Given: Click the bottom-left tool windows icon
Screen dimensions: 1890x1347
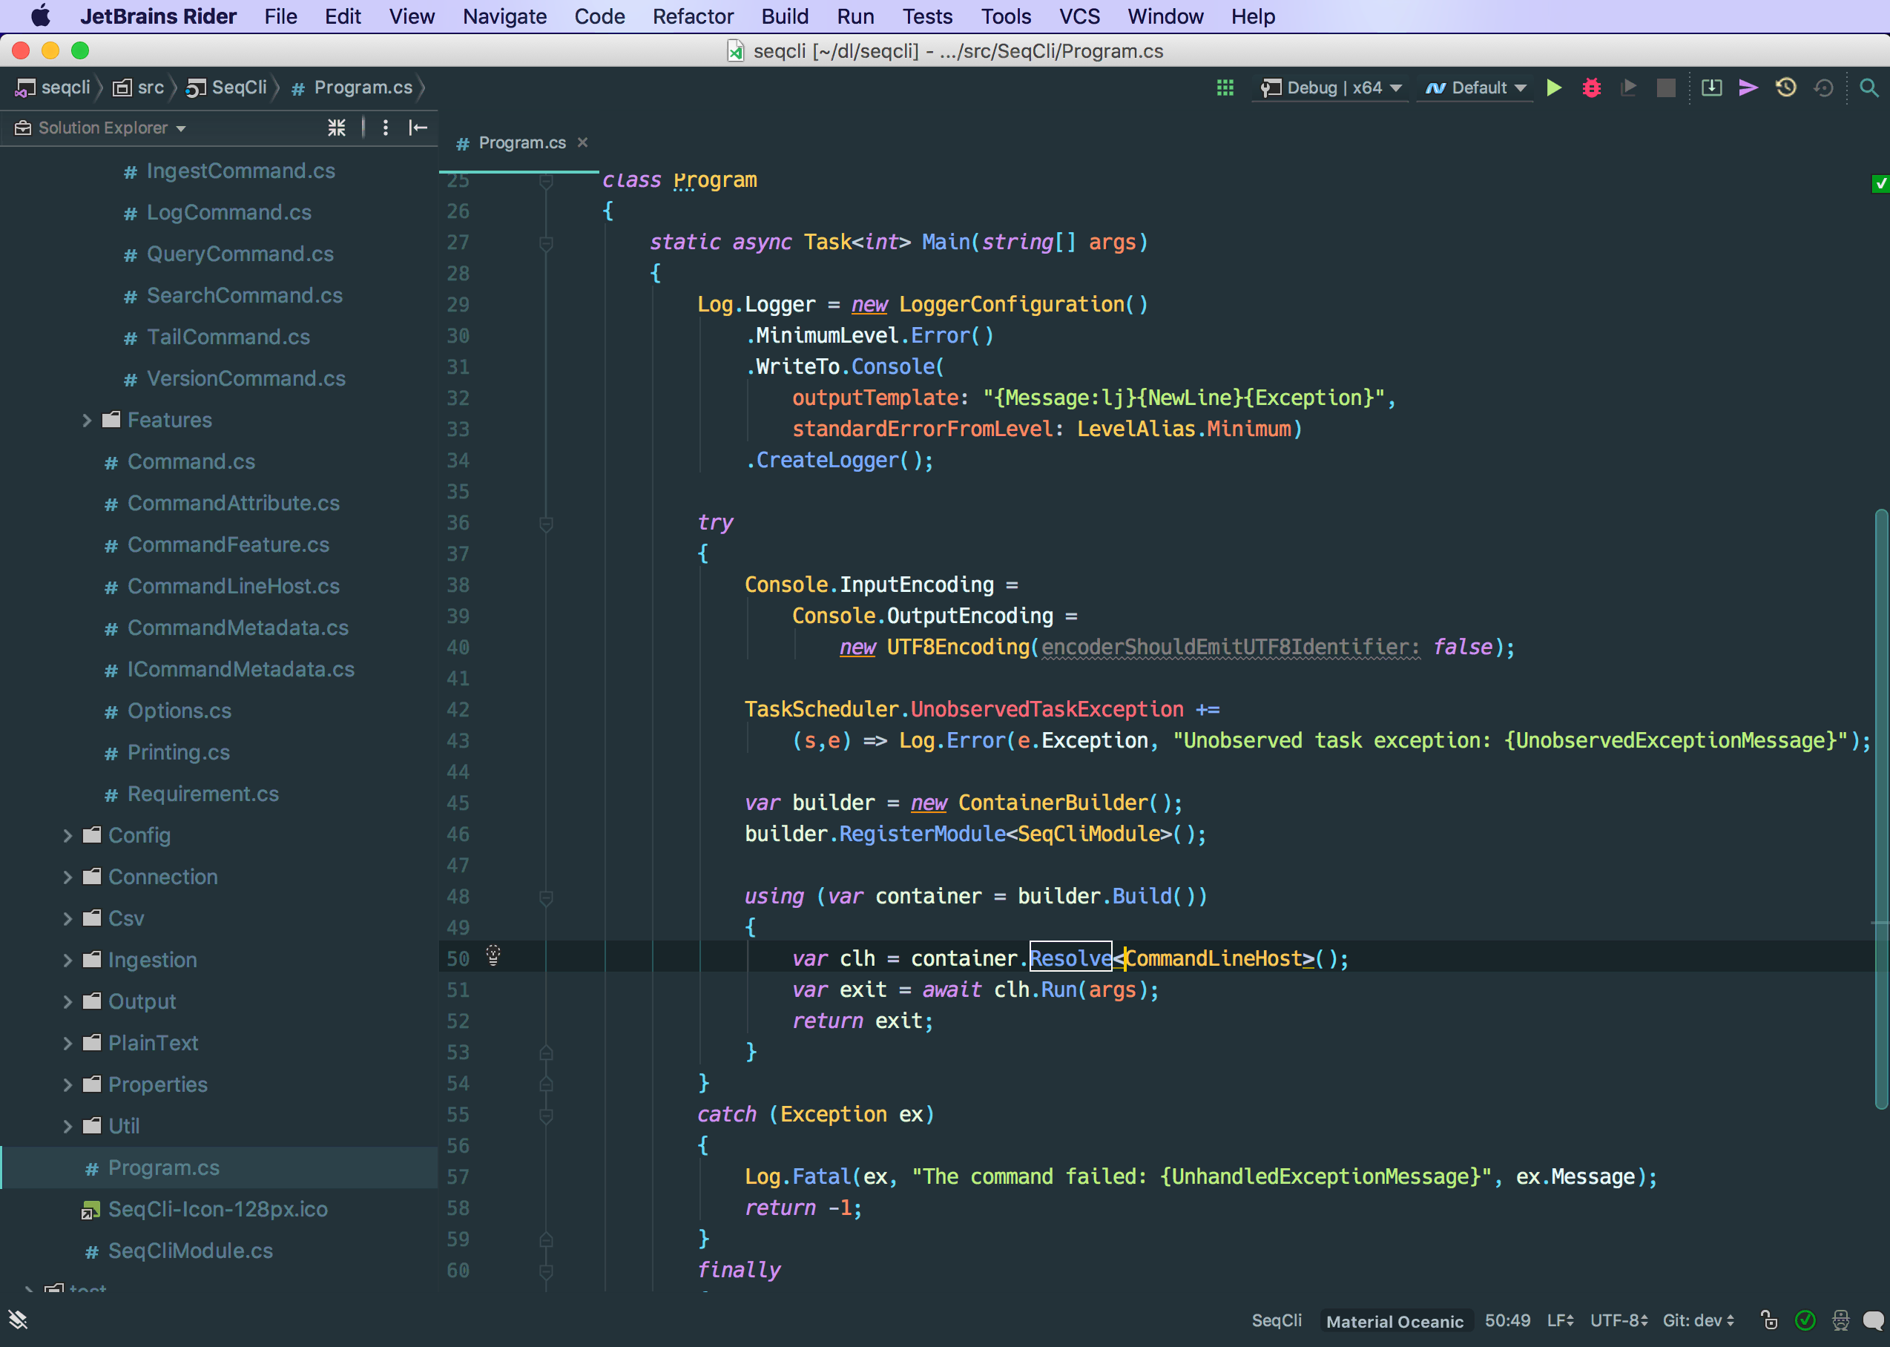Looking at the screenshot, I should click(19, 1320).
